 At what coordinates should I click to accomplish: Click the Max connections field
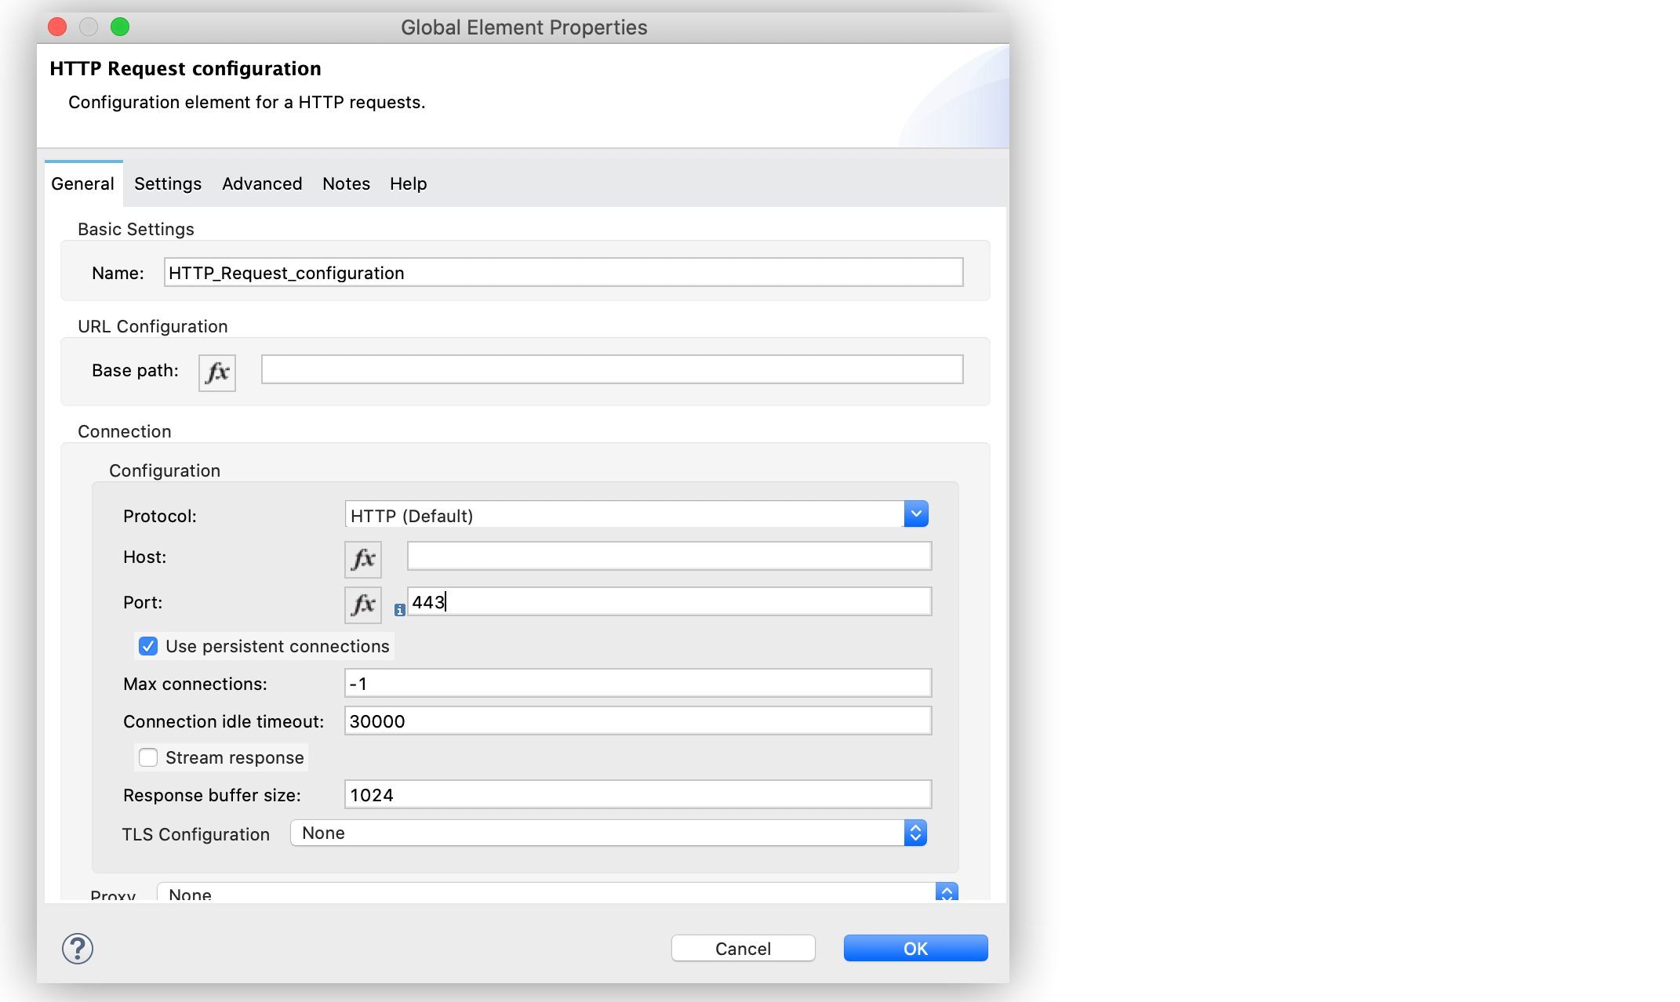(x=638, y=684)
